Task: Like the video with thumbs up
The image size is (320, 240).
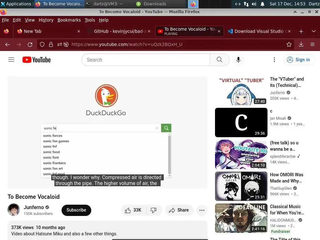Action: click(x=133, y=210)
